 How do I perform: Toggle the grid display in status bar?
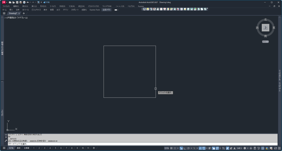click(171, 148)
